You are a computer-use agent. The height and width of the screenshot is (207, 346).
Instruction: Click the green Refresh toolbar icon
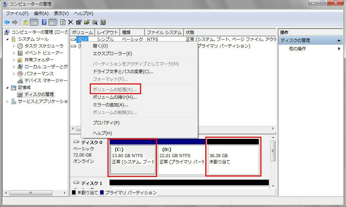(63, 22)
